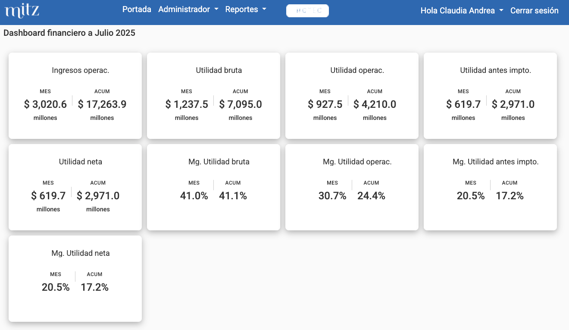Open the Hola Claudia Andrea user menu
The width and height of the screenshot is (569, 330).
point(462,11)
